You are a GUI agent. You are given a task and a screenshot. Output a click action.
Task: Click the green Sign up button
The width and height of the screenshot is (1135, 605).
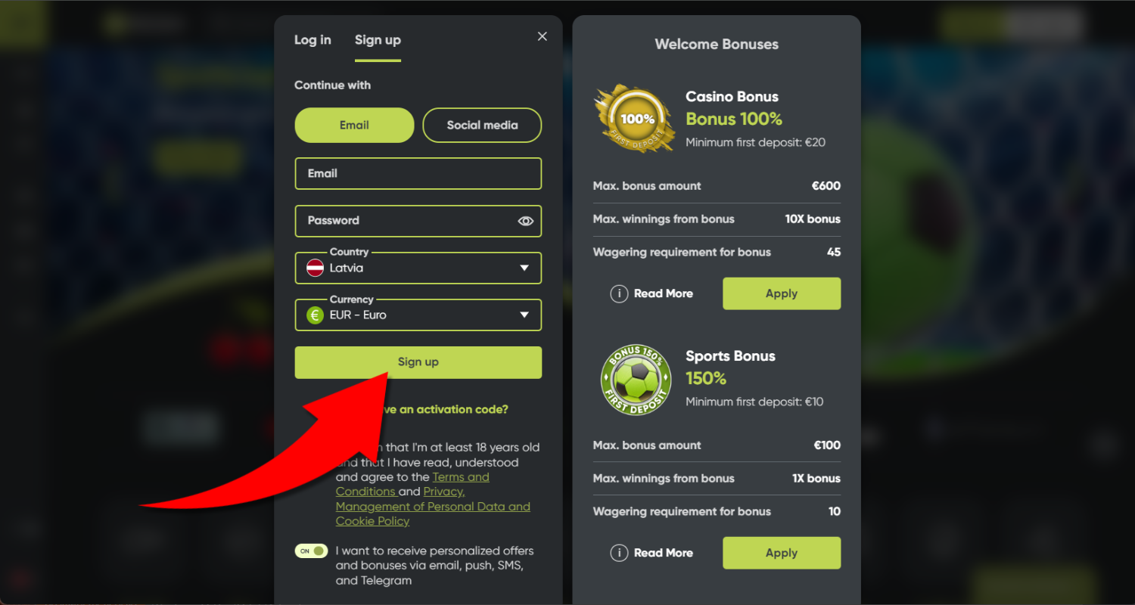click(418, 362)
